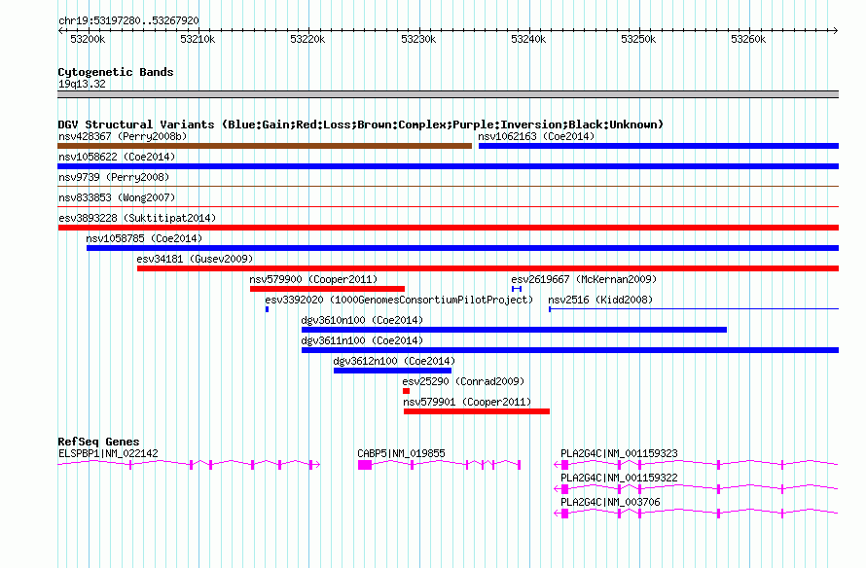The image size is (866, 568).
Task: Click the ruler's left arrowhead
Action: [60, 30]
